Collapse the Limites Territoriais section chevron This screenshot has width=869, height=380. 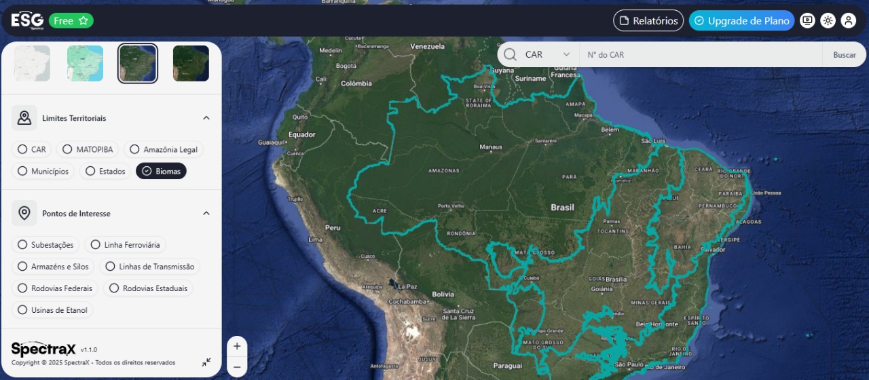tap(206, 118)
